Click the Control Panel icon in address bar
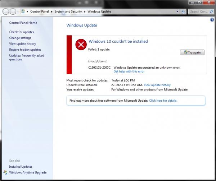The height and width of the screenshot is (181, 216). tap(23, 11)
